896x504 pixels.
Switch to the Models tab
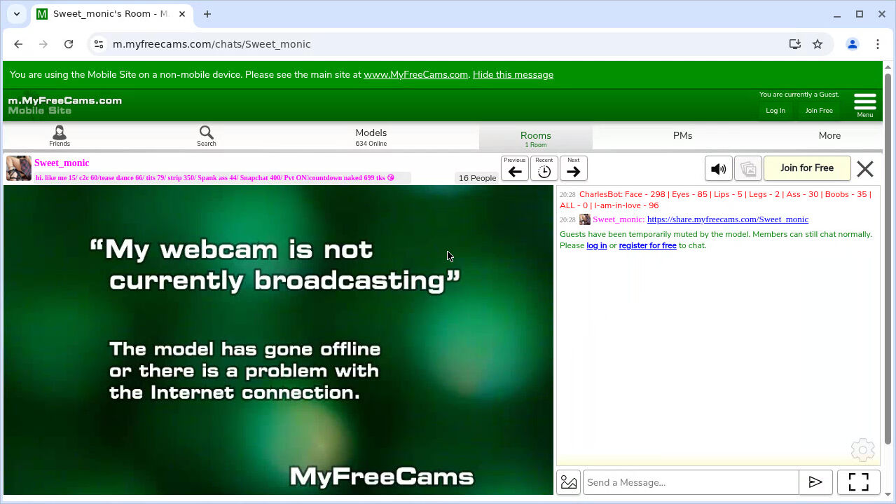[371, 136]
